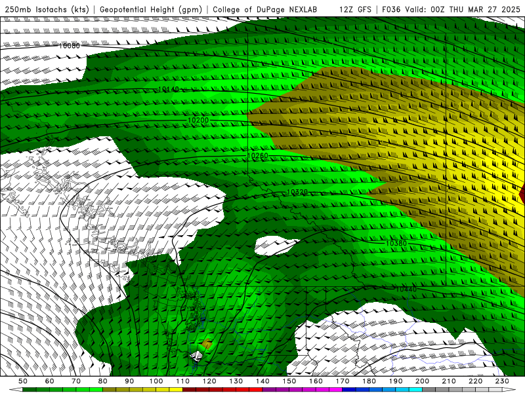This screenshot has height=393, width=525.
Task: Click the 50 value on the color scale
Action: tap(23, 381)
